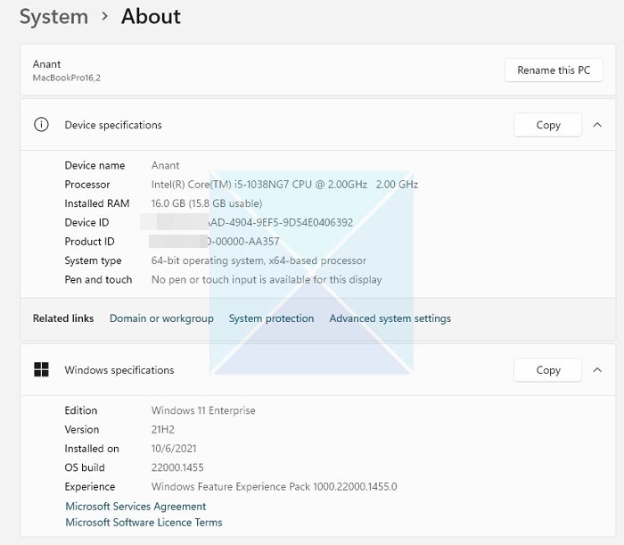Collapse the Device specifications section chevron
This screenshot has height=545, width=624.
[597, 125]
